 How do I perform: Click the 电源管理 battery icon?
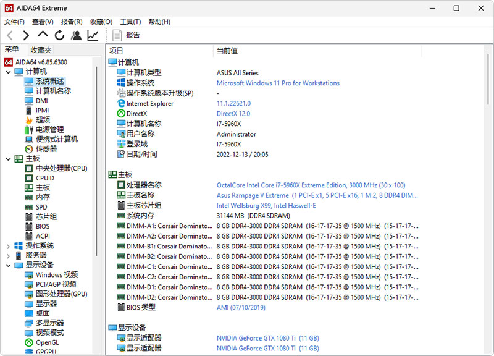coord(28,130)
